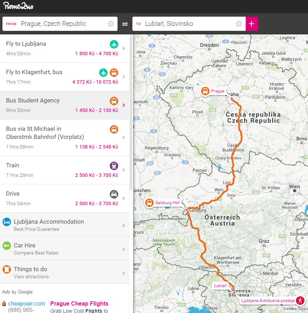Add another destination with plus button
This screenshot has width=308, height=313.
click(251, 24)
